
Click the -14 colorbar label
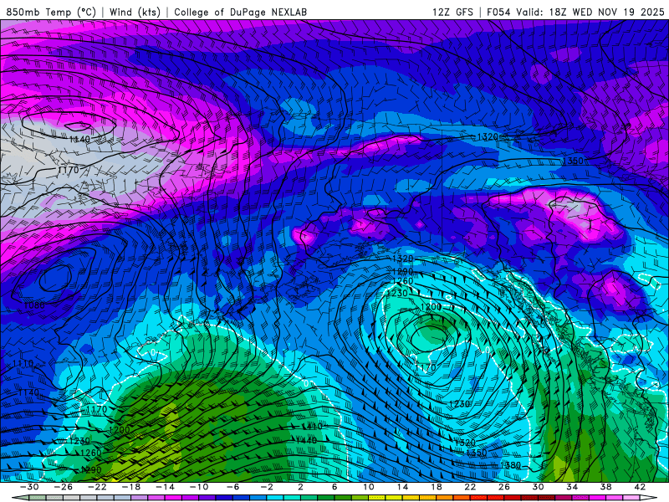(165, 487)
